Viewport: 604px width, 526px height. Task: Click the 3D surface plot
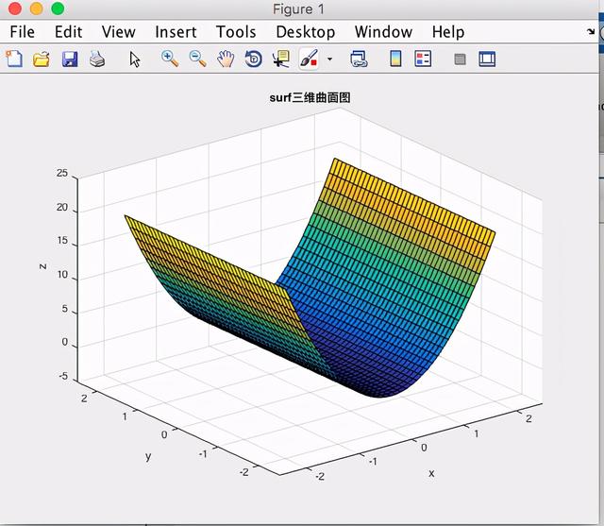310,278
